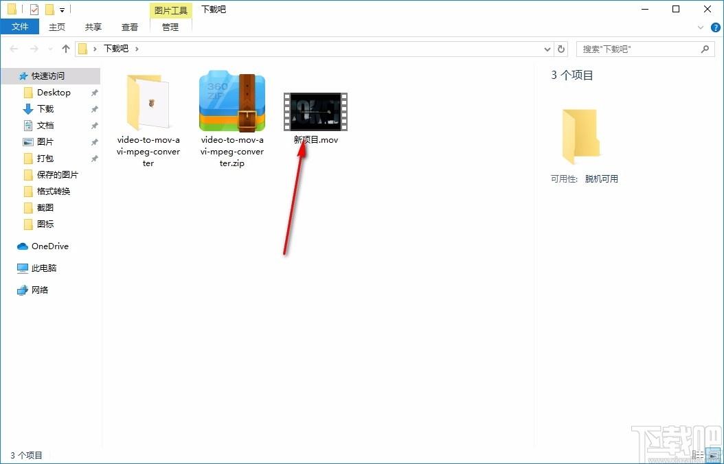Click the folder preview icon in details pane
Screen dimensions: 724x464
click(x=580, y=137)
